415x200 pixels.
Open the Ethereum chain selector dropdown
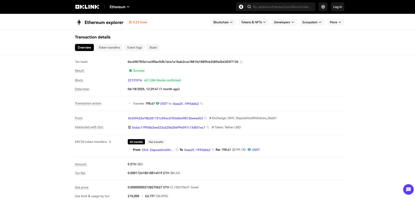119,7
